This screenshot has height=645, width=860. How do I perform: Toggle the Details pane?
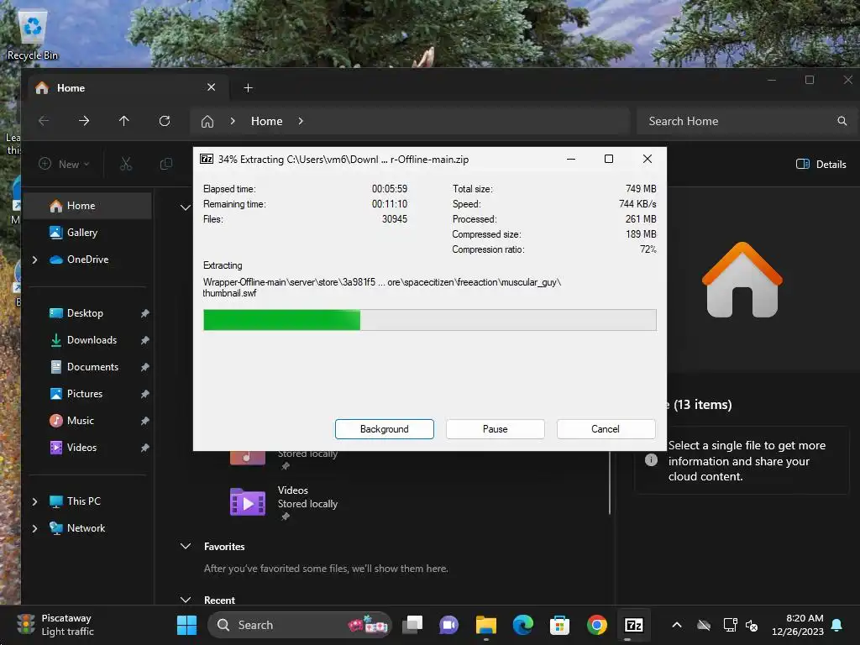point(821,164)
